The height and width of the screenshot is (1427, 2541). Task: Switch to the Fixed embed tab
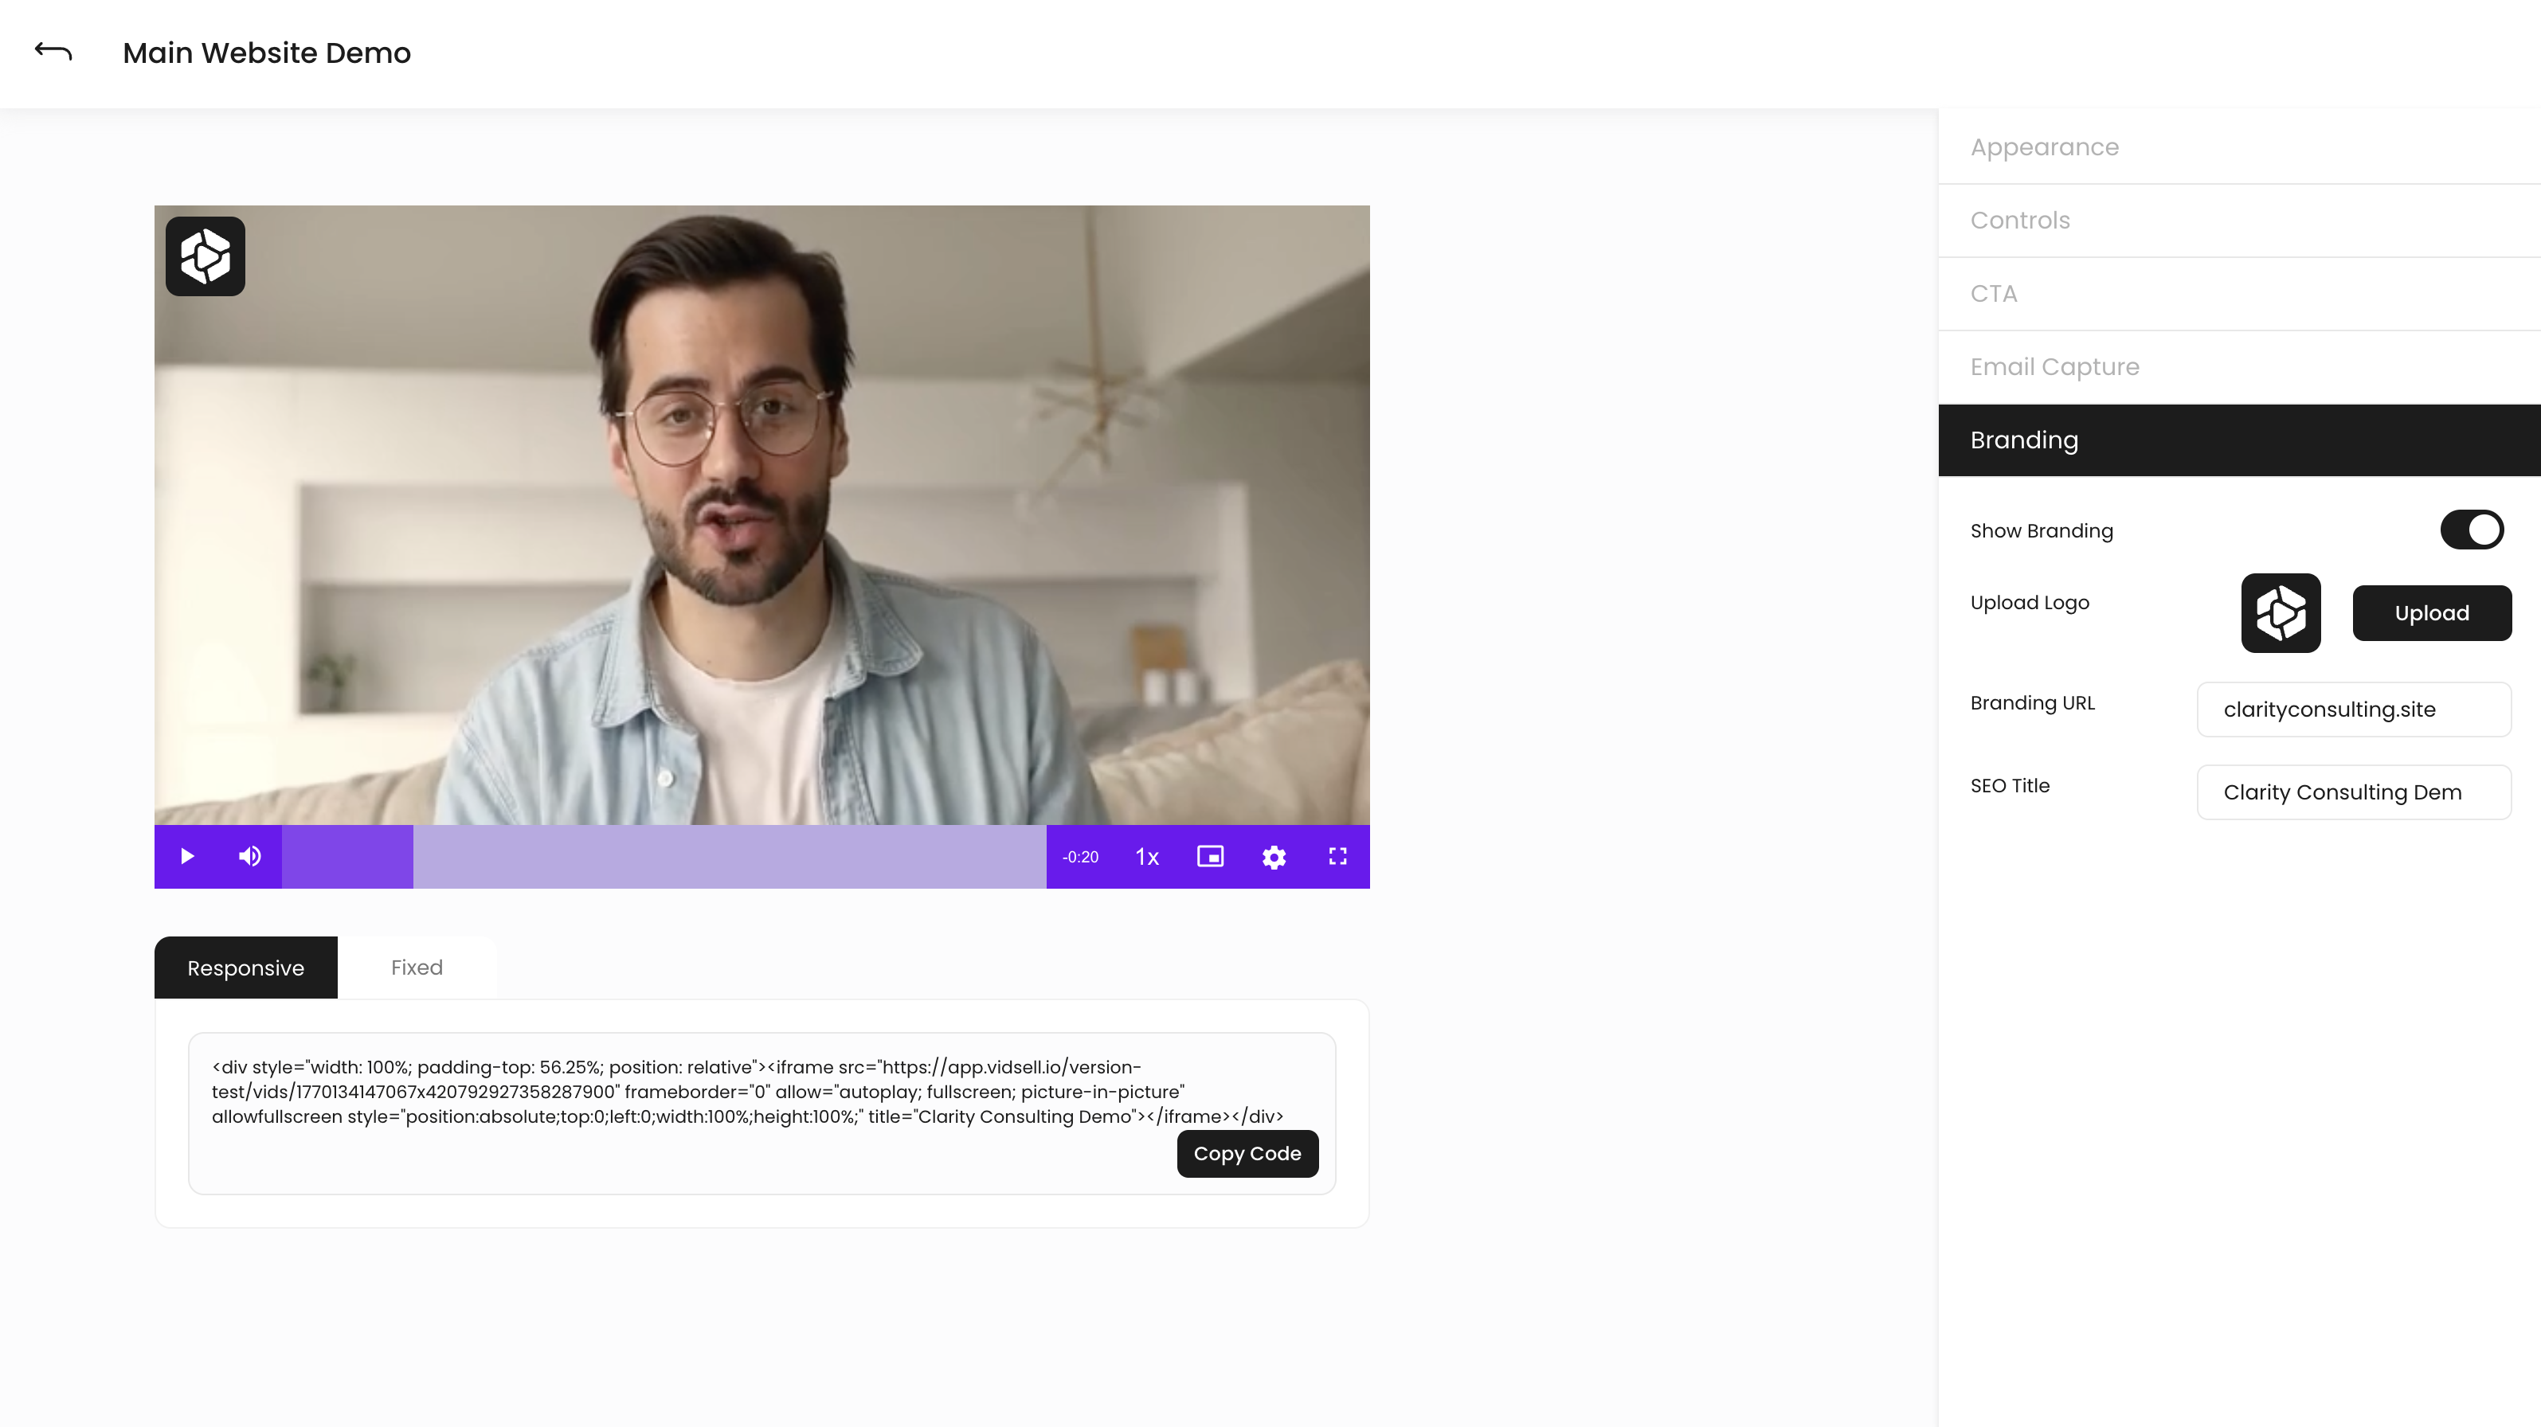coord(417,968)
